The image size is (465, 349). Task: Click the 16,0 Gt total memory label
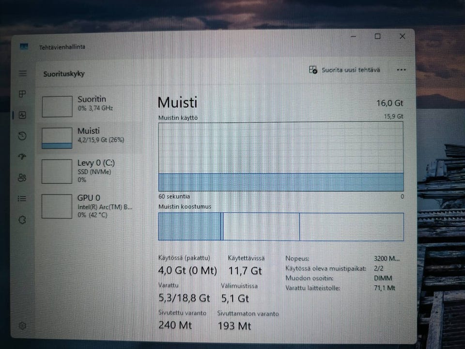[x=389, y=103]
